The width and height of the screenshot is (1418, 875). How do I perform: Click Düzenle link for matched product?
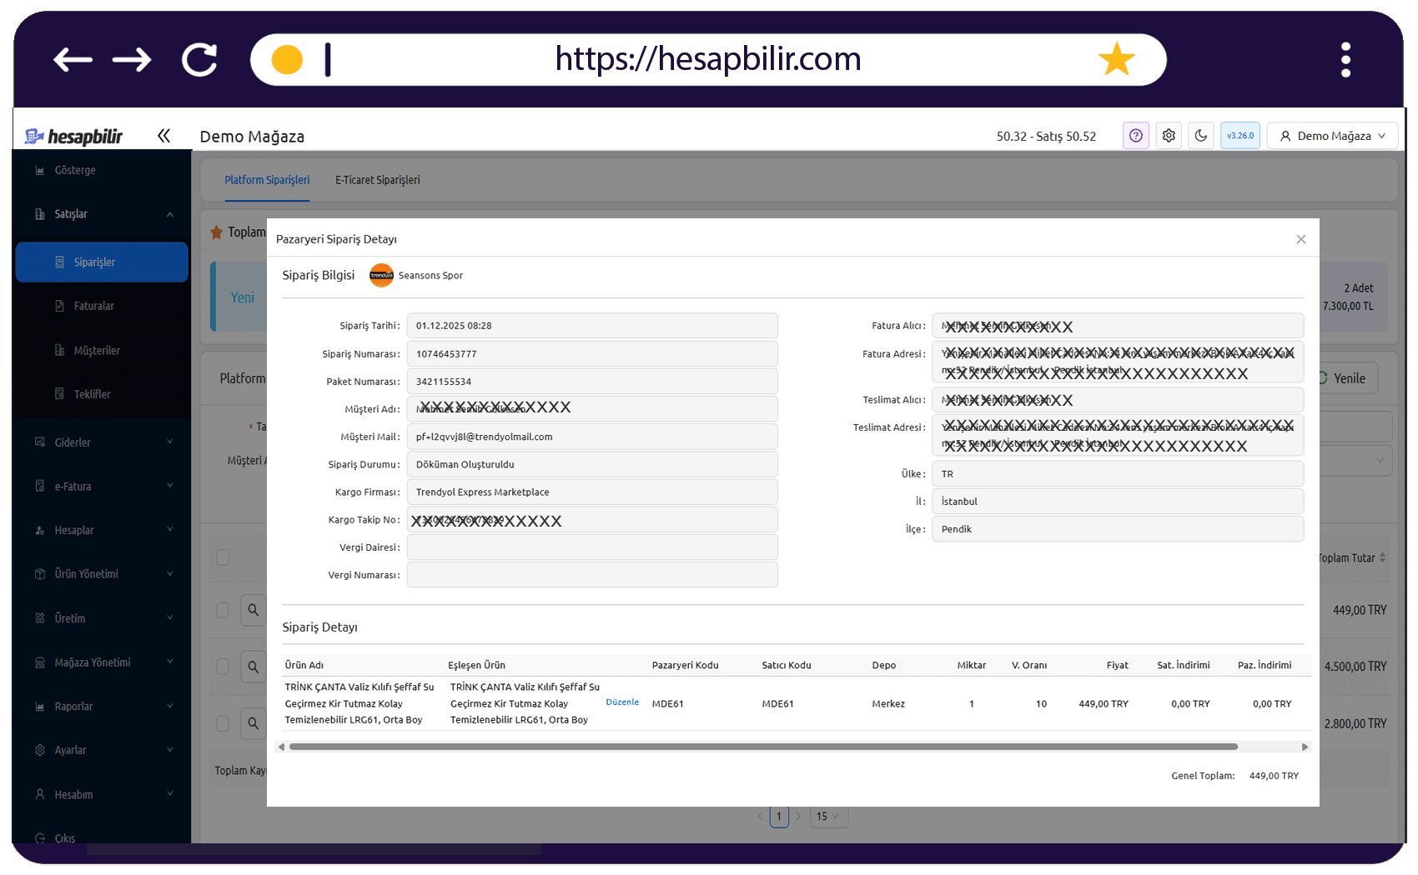pyautogui.click(x=622, y=702)
